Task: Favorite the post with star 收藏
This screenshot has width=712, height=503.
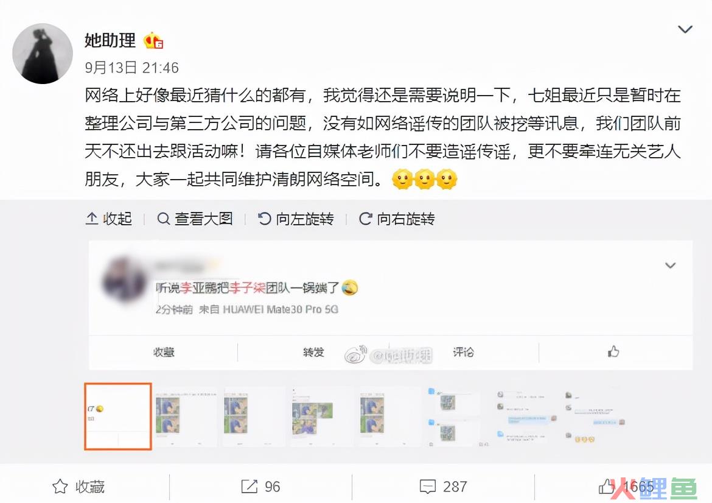Action: 79,487
